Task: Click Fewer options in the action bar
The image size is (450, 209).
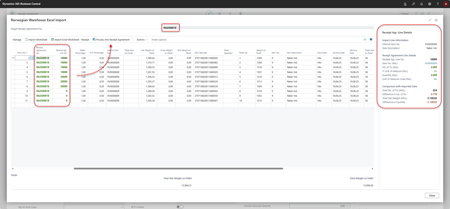Action: [x=159, y=40]
